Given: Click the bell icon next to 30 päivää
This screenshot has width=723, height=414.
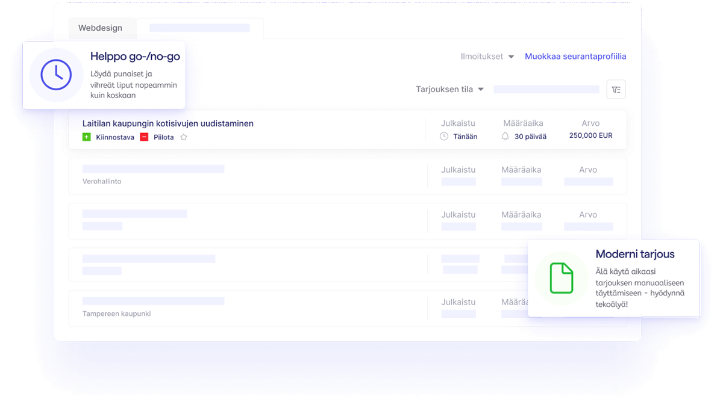Looking at the screenshot, I should (507, 136).
